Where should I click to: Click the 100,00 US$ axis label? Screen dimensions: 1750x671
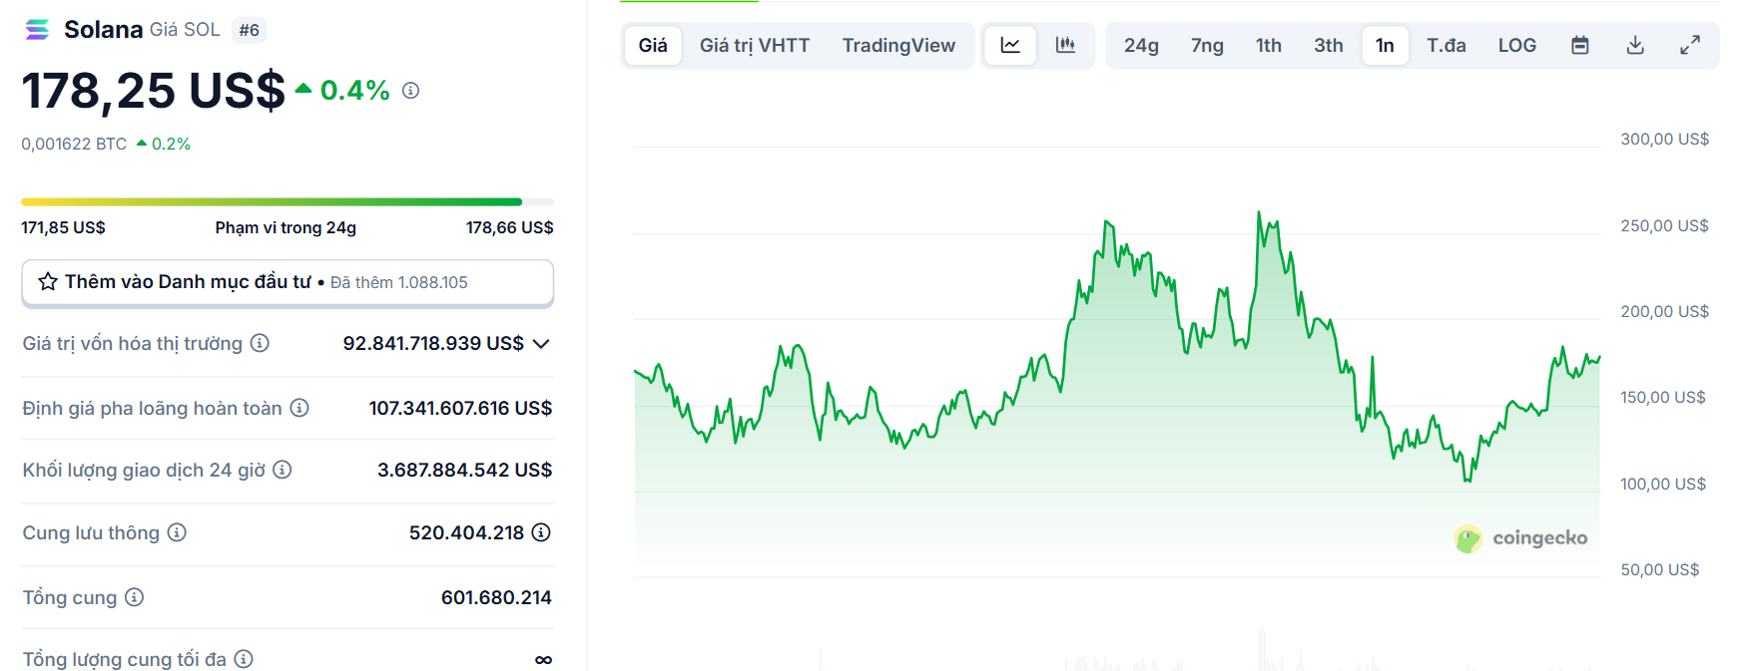[x=1663, y=484]
